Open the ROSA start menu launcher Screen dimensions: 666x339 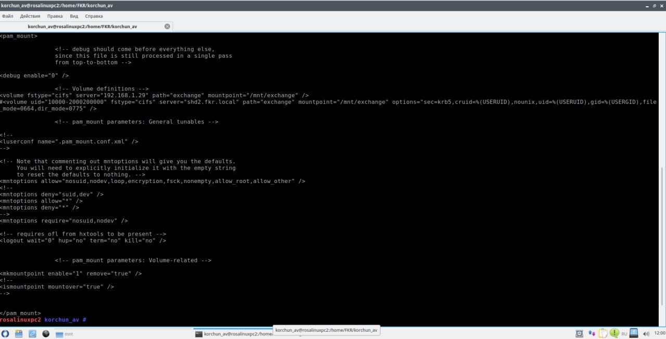(5, 334)
